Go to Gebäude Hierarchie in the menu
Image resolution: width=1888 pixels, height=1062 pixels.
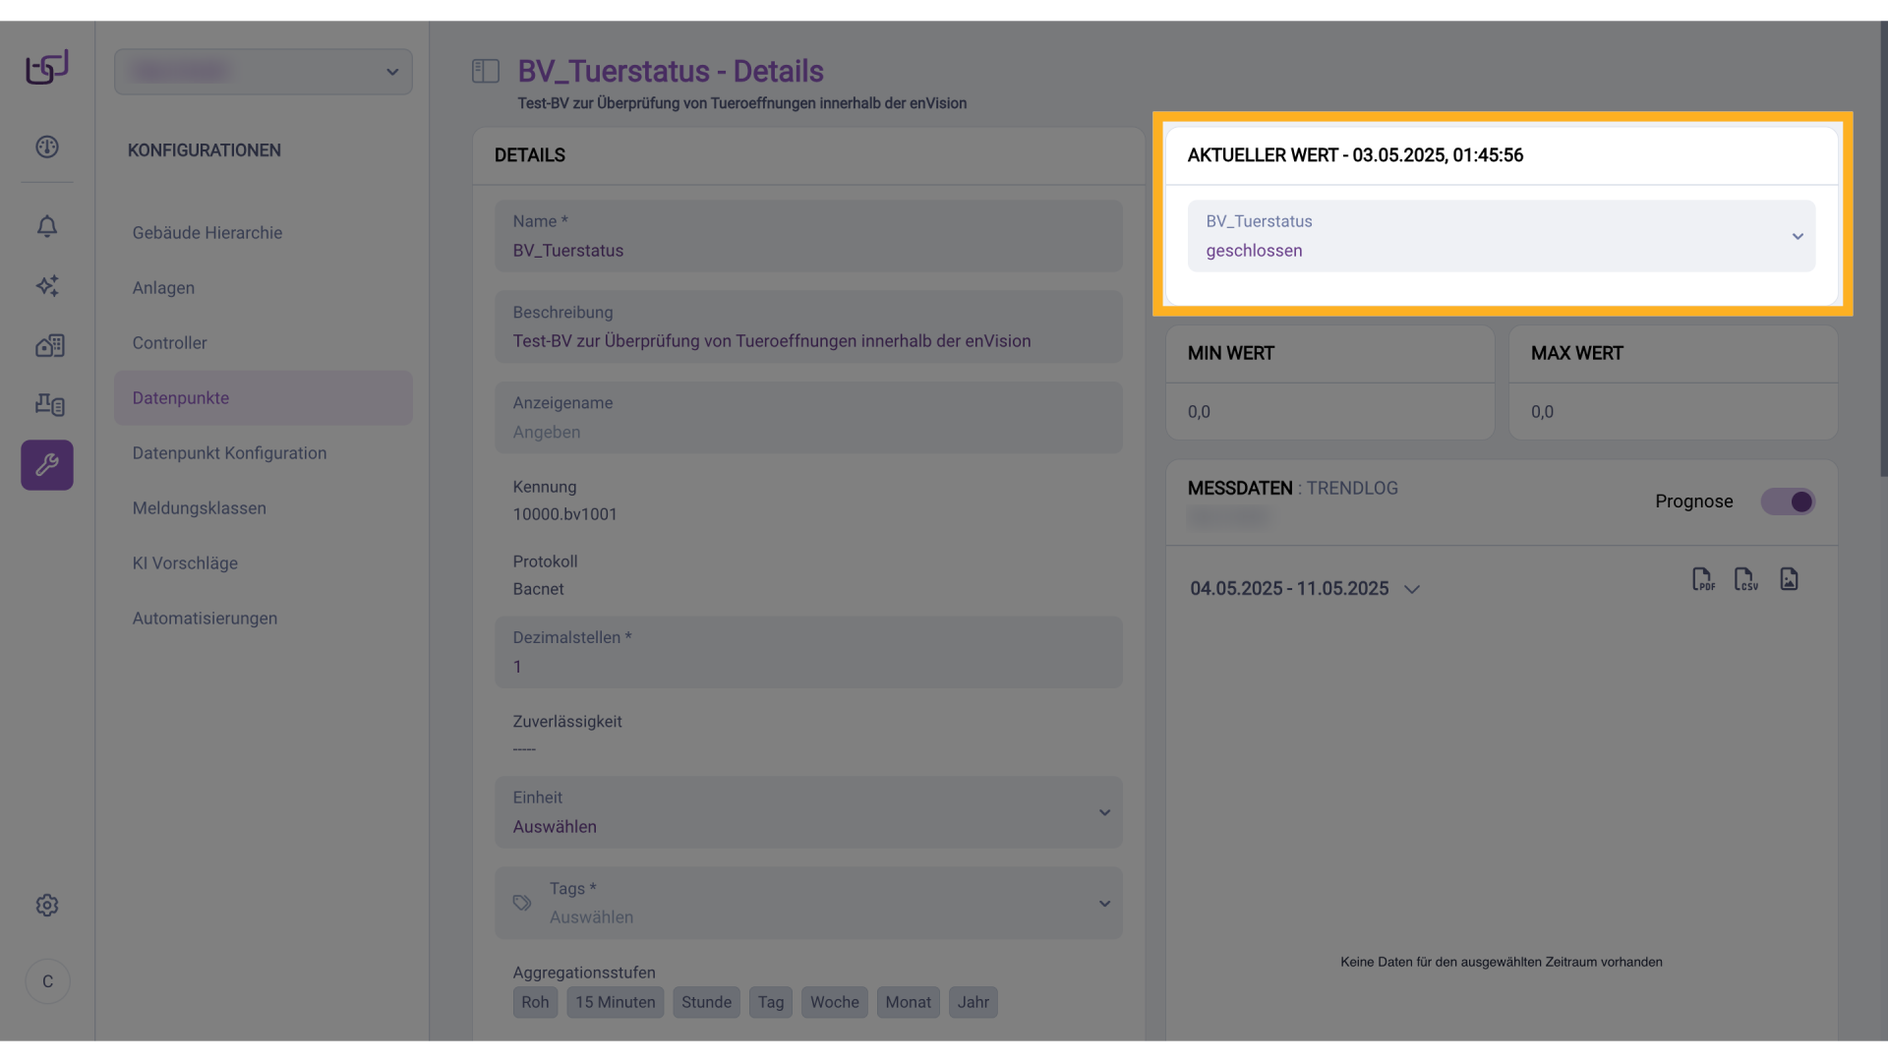207,233
